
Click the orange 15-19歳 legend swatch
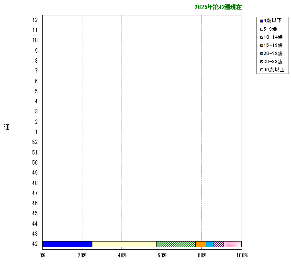[x=262, y=45]
